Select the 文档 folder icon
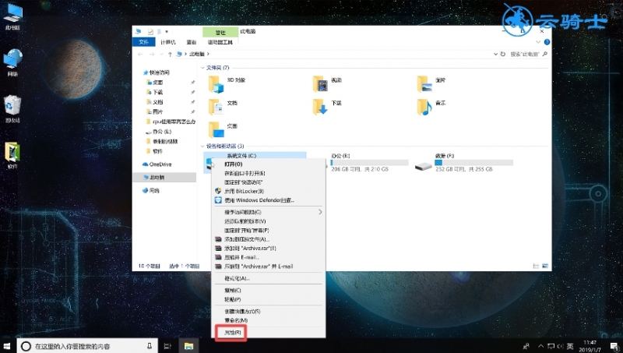 point(216,107)
